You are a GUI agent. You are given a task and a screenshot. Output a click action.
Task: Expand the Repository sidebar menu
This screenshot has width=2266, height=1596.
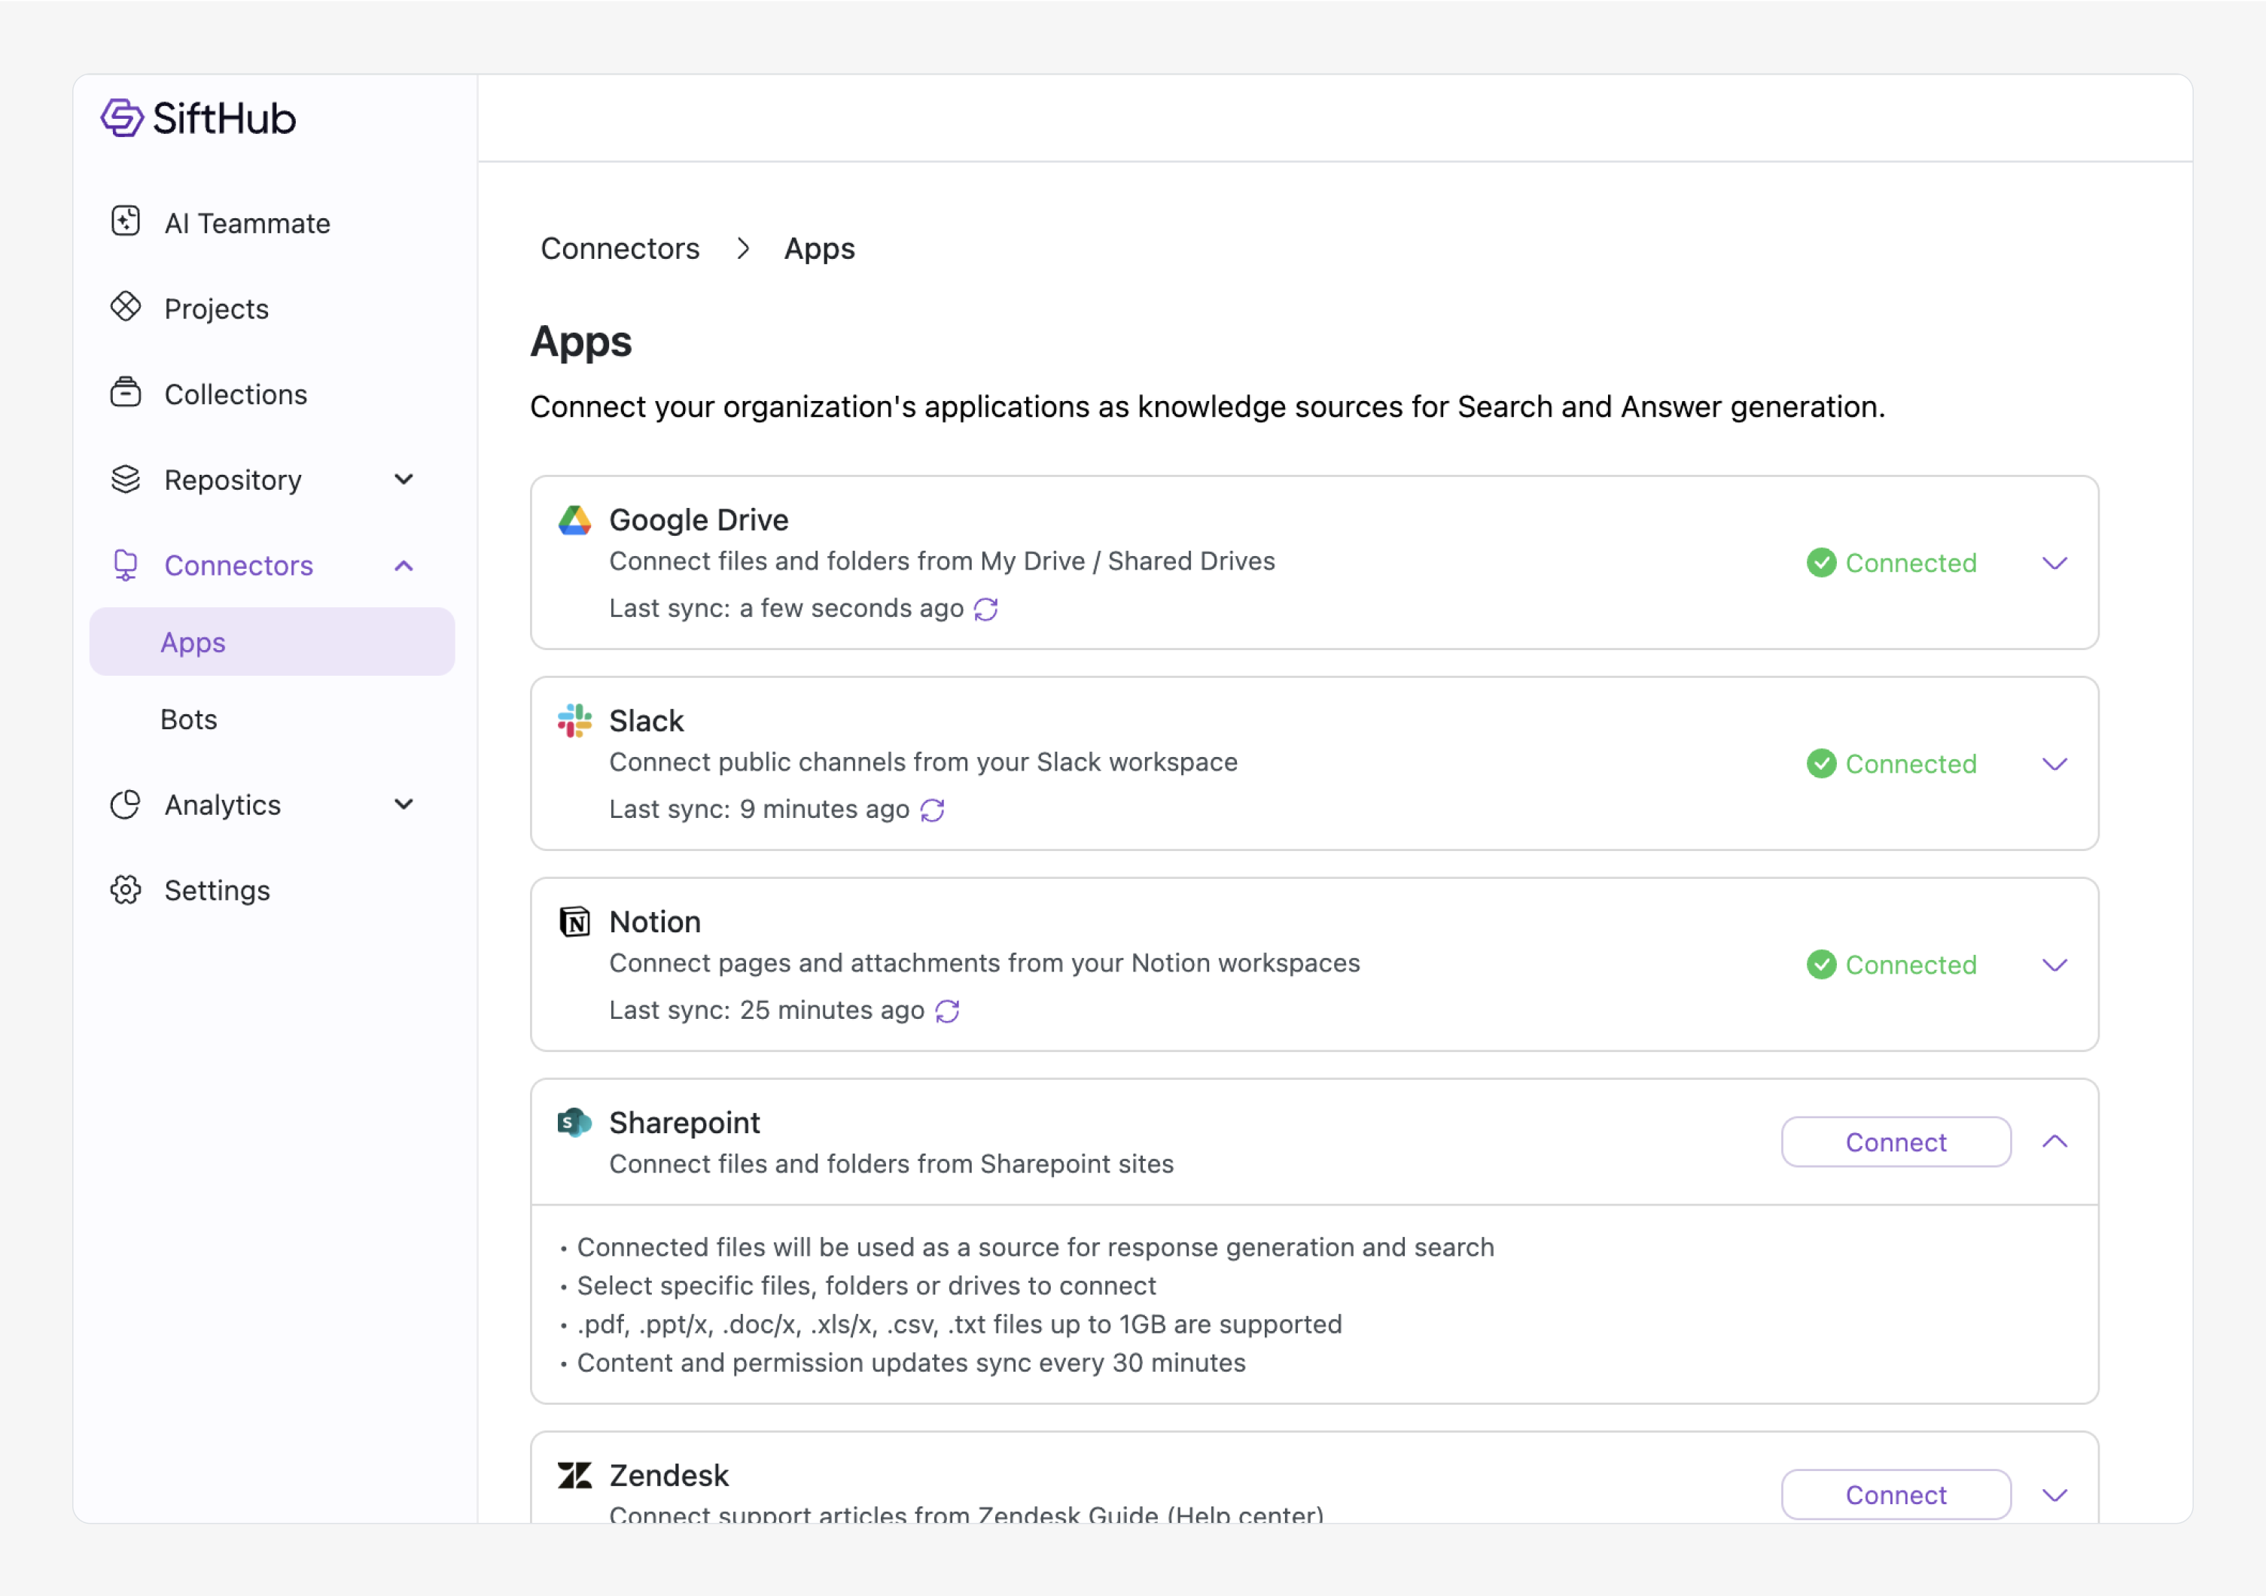(x=404, y=479)
